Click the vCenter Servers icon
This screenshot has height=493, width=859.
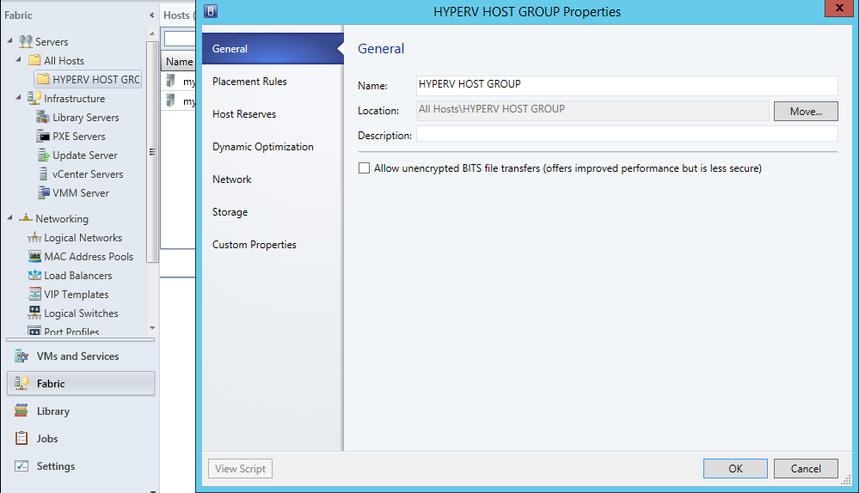pos(43,173)
